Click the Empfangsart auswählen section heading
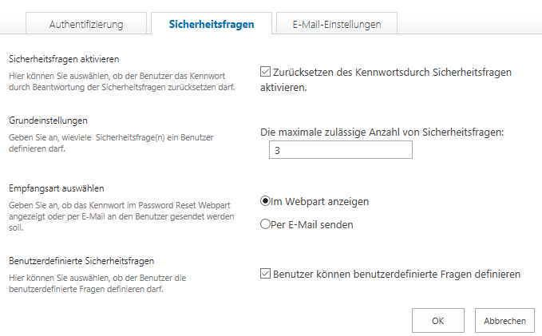Viewport: 542px width, 336px height. 57,188
